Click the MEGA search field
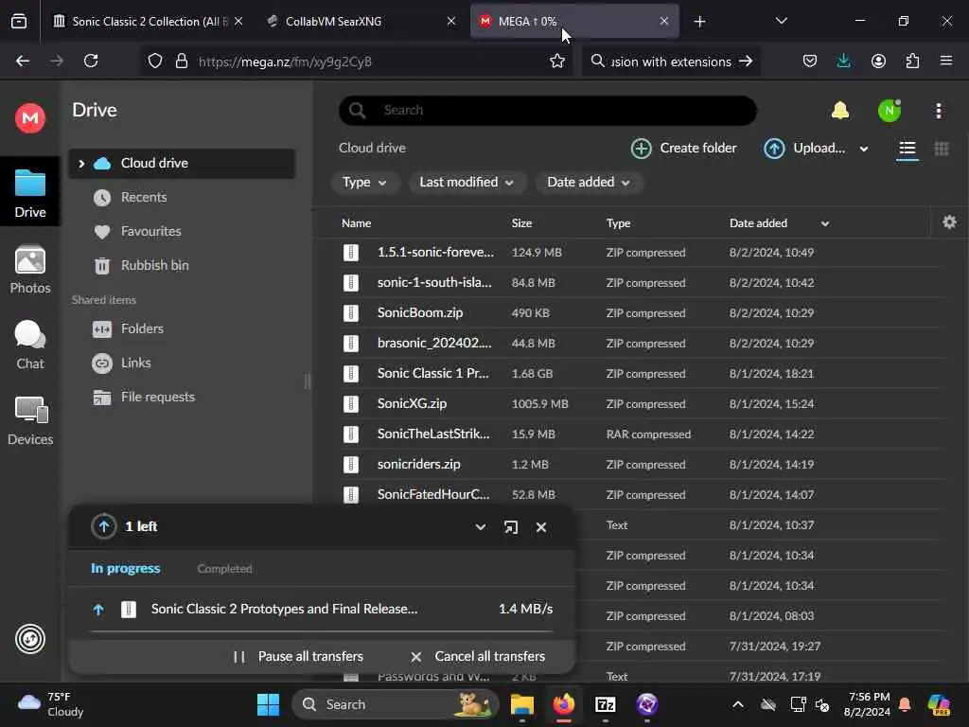The height and width of the screenshot is (727, 969). click(x=548, y=111)
